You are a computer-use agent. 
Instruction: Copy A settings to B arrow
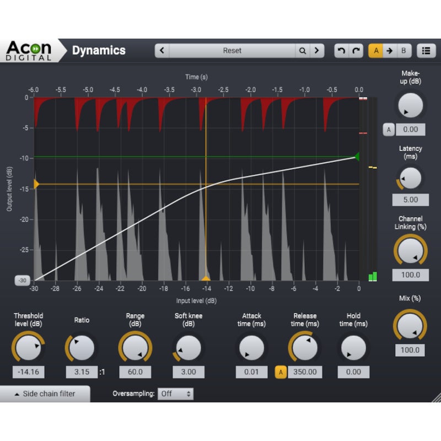click(x=390, y=51)
